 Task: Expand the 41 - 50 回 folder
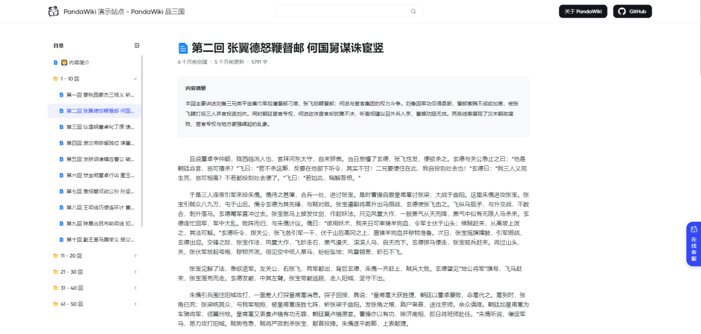click(x=135, y=304)
